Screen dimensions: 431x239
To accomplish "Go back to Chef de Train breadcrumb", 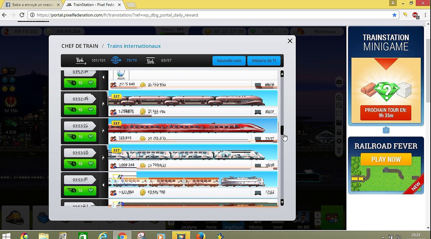I will tap(80, 46).
